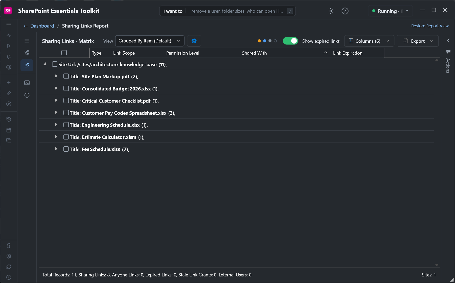455x283 pixels.
Task: Sort by Link Expiration column header
Action: click(x=348, y=53)
